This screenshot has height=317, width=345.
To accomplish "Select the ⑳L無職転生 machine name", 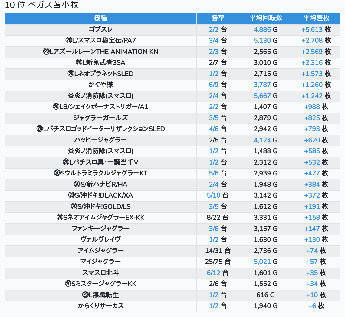I will pos(100,295).
